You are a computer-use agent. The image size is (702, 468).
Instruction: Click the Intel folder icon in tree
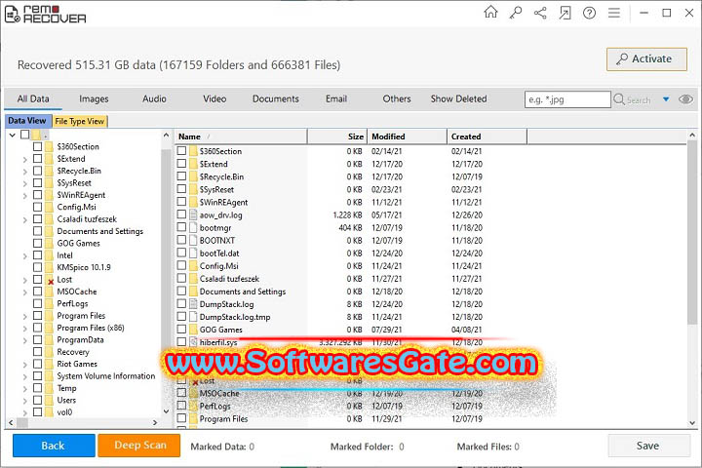pos(50,255)
